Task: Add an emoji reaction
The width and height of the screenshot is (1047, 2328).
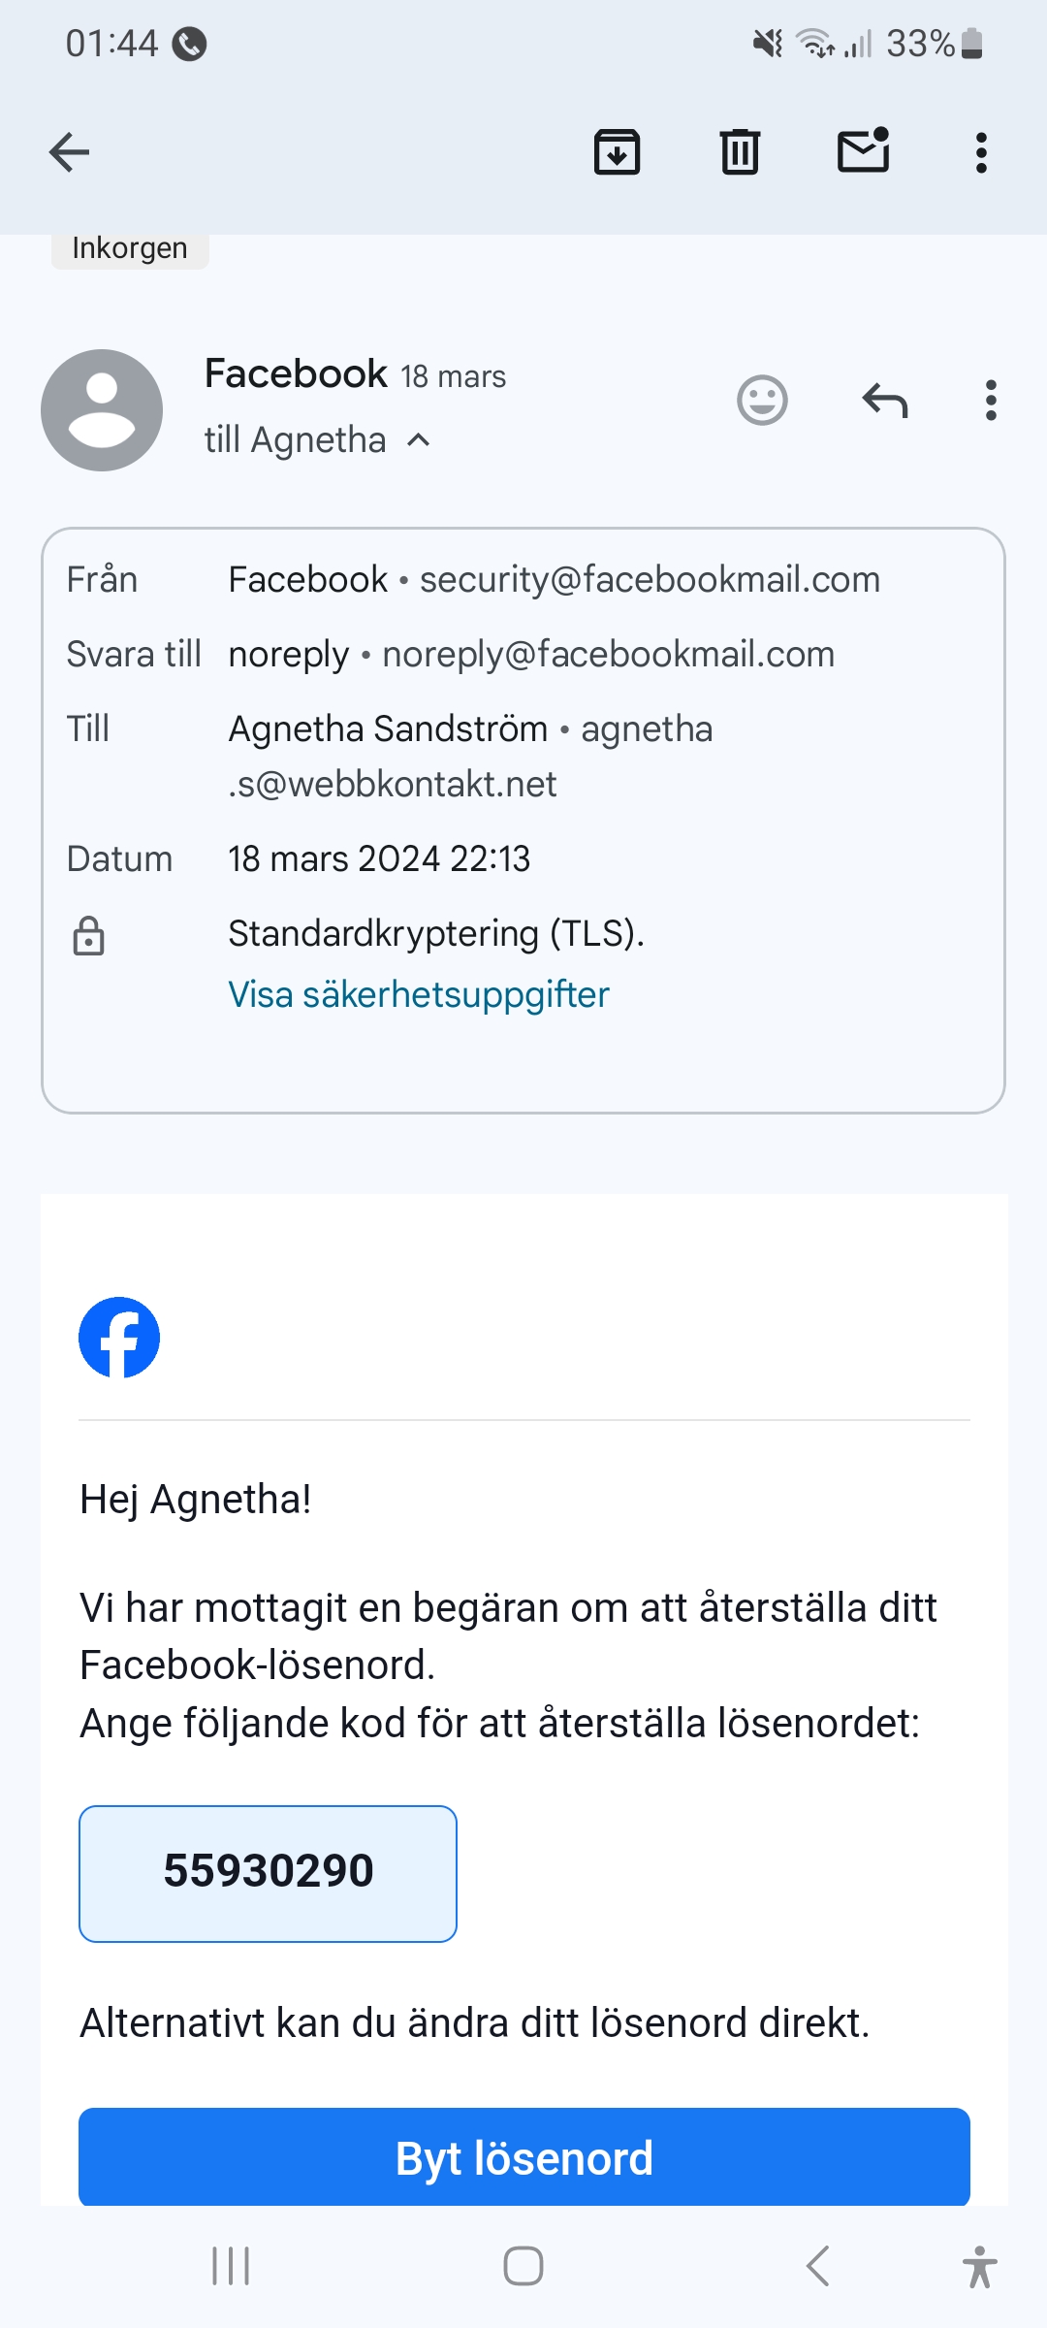Action: 762,400
